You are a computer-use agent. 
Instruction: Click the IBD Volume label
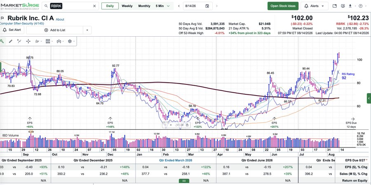(10, 136)
